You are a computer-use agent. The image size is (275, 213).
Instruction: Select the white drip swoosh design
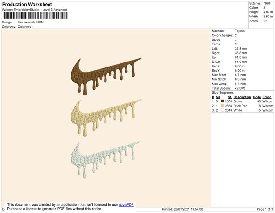(106, 159)
